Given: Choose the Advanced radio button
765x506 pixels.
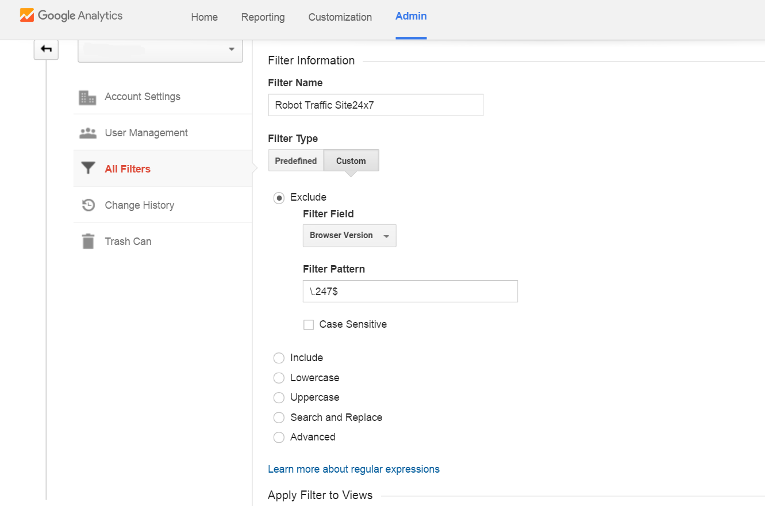Looking at the screenshot, I should 279,438.
